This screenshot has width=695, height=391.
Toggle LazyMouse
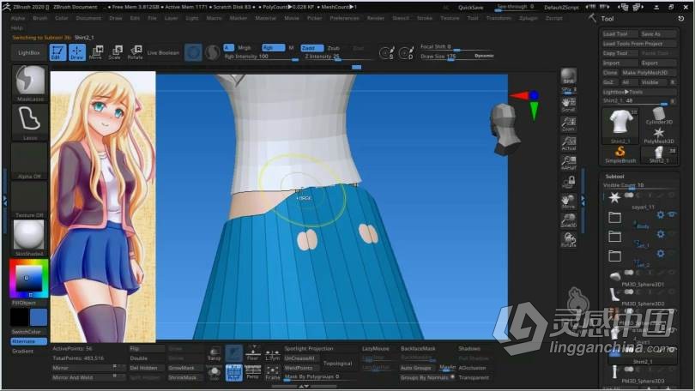376,348
